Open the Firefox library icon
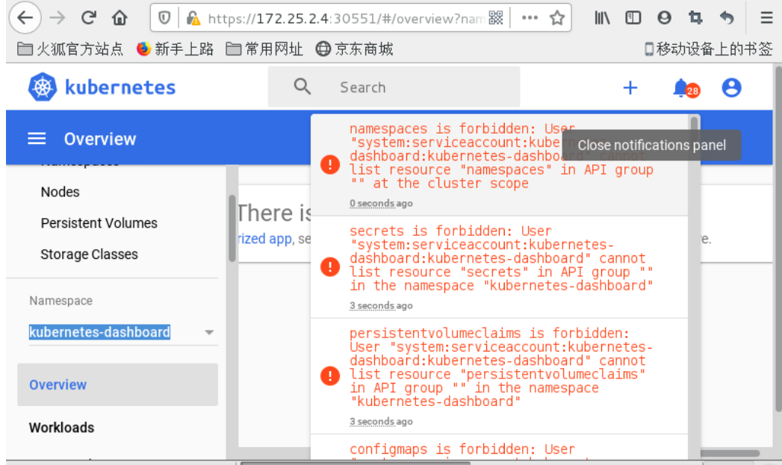This screenshot has height=465, width=782. (x=601, y=17)
